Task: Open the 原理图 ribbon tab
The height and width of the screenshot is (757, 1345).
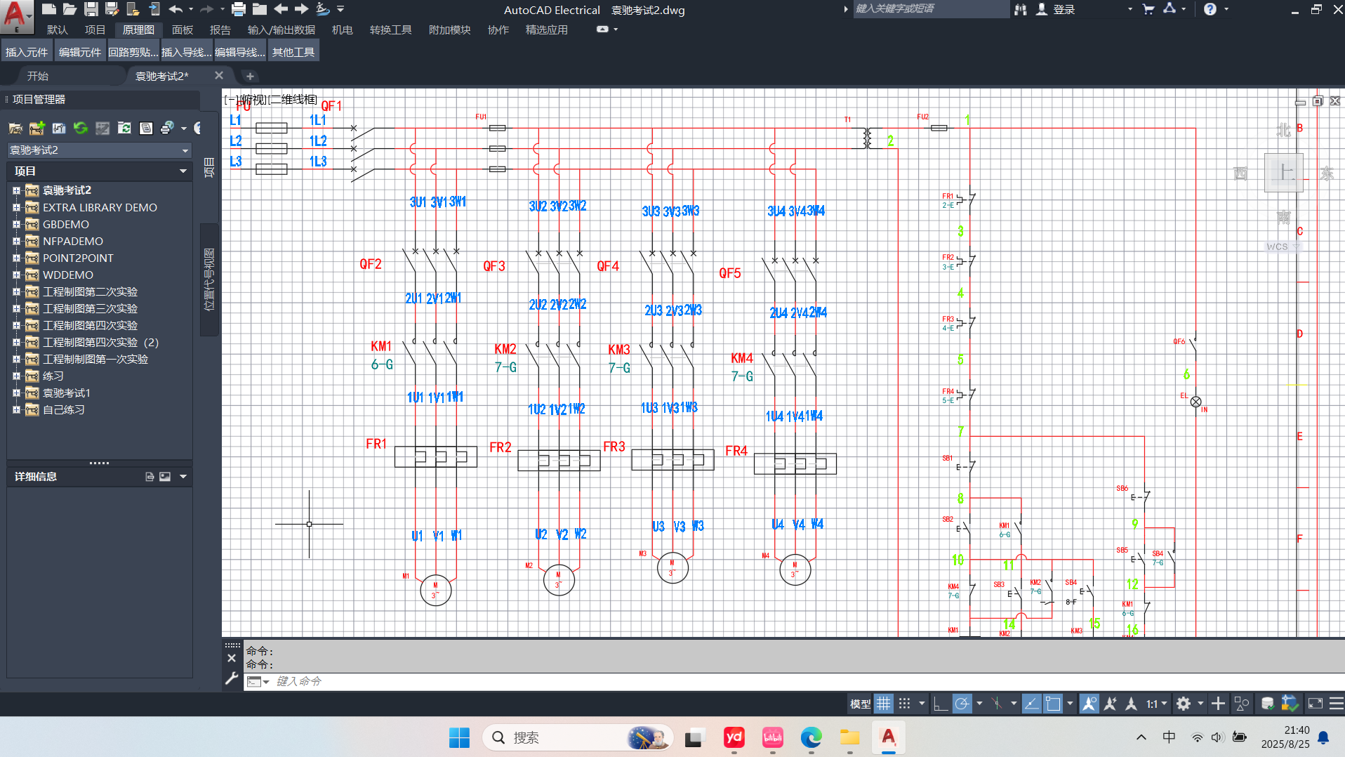Action: pyautogui.click(x=138, y=29)
